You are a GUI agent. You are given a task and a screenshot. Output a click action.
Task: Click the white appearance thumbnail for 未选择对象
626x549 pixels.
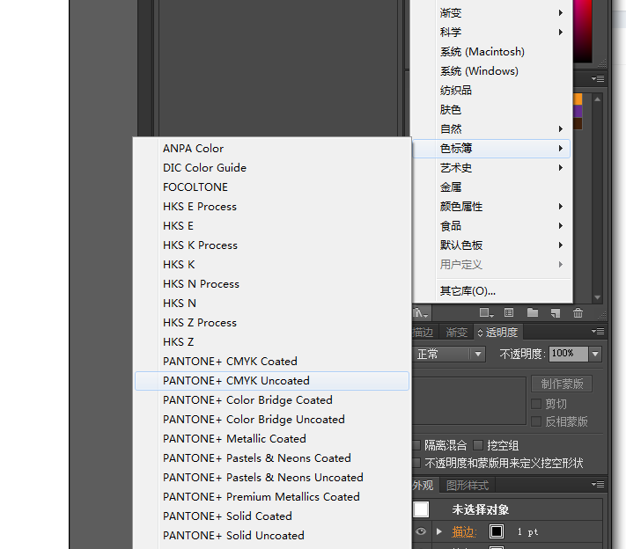(421, 509)
